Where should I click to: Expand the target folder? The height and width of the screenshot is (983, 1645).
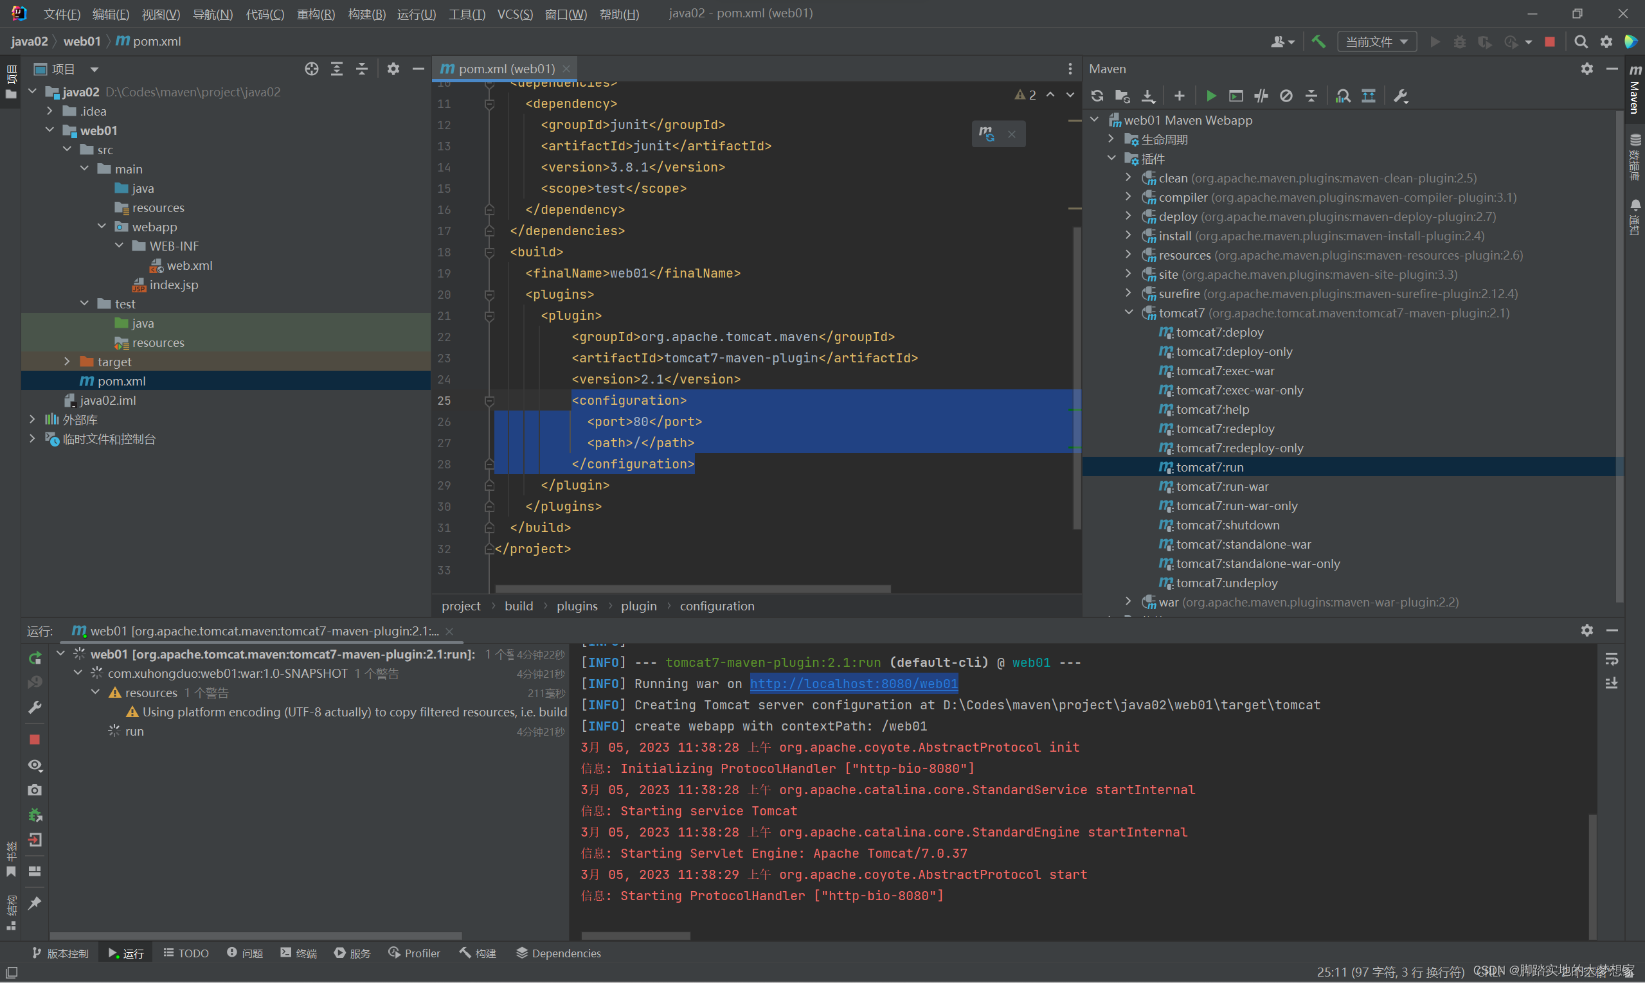(67, 362)
